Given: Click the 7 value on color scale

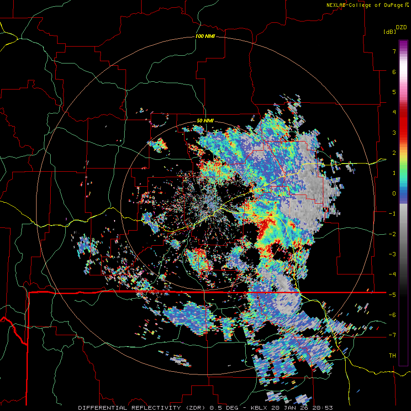Looking at the screenshot, I should click(394, 51).
